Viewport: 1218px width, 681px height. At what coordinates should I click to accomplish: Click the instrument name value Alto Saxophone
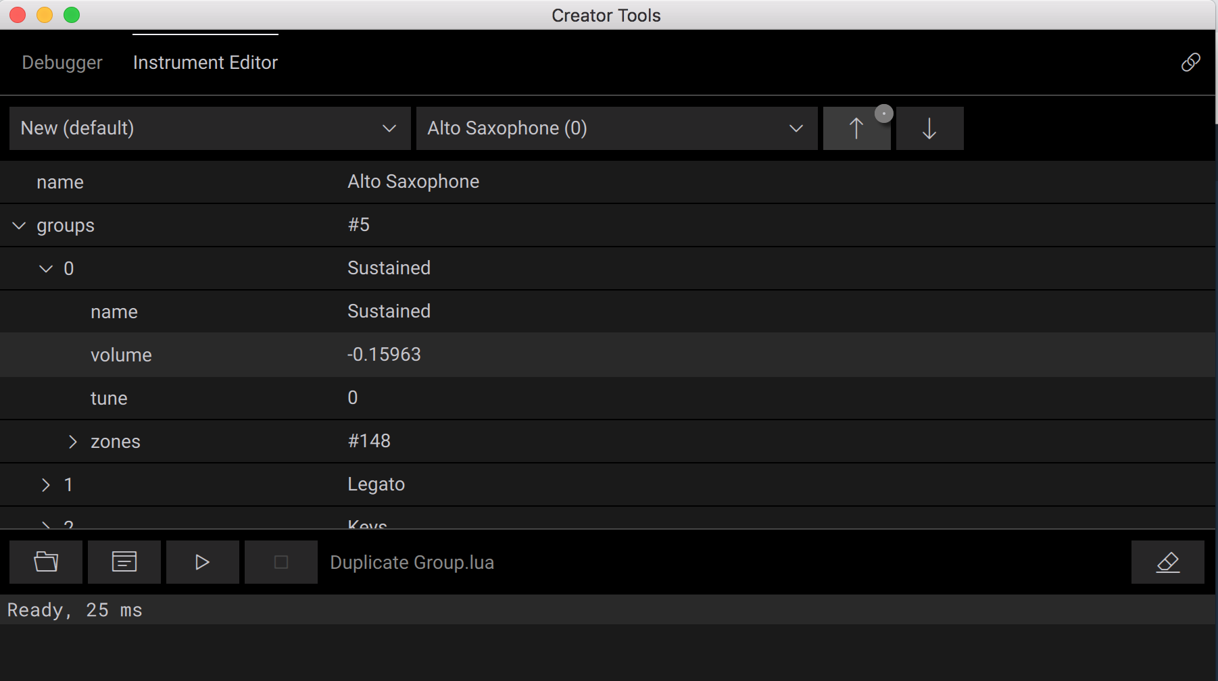pos(413,182)
